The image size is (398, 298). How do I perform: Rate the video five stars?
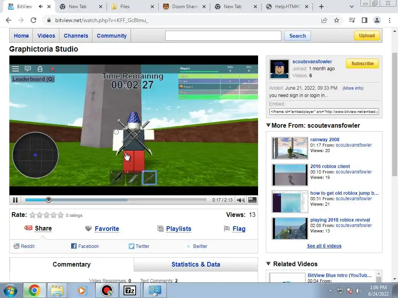pos(60,215)
